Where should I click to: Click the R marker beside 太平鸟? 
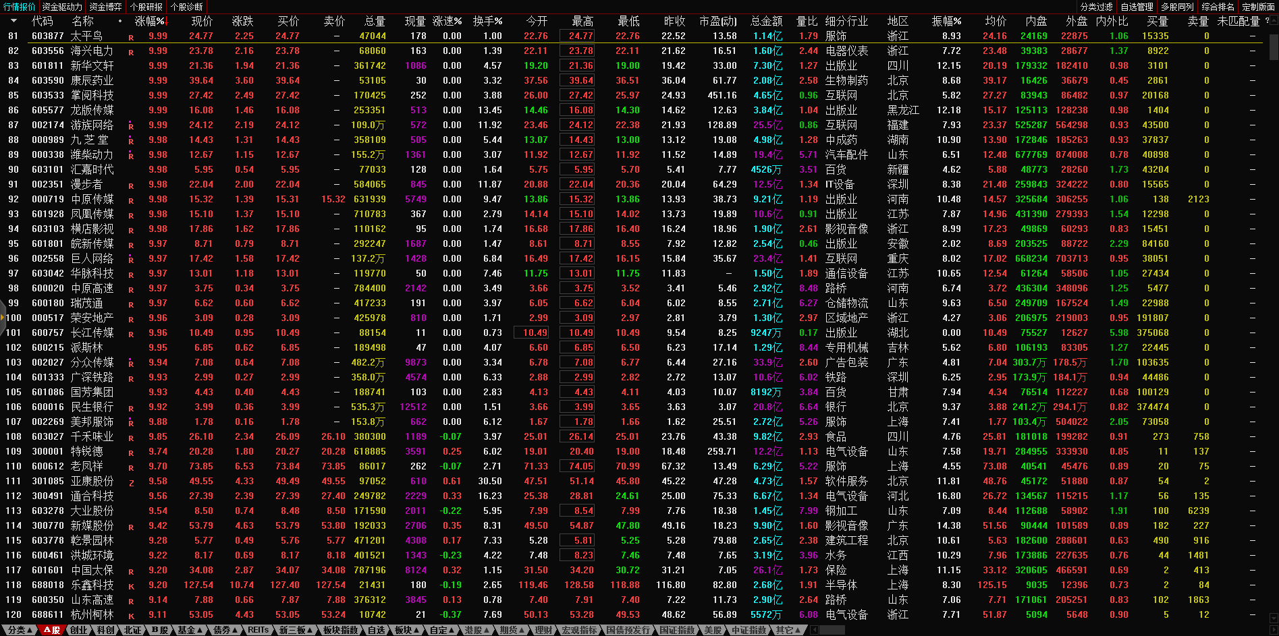(x=131, y=37)
